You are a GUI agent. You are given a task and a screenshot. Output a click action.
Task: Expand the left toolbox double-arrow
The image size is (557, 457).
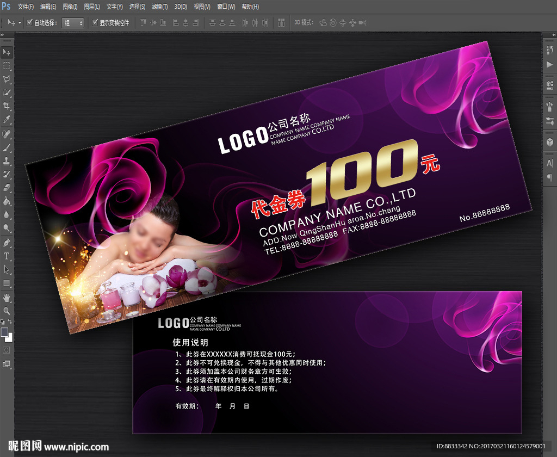[x=2, y=35]
